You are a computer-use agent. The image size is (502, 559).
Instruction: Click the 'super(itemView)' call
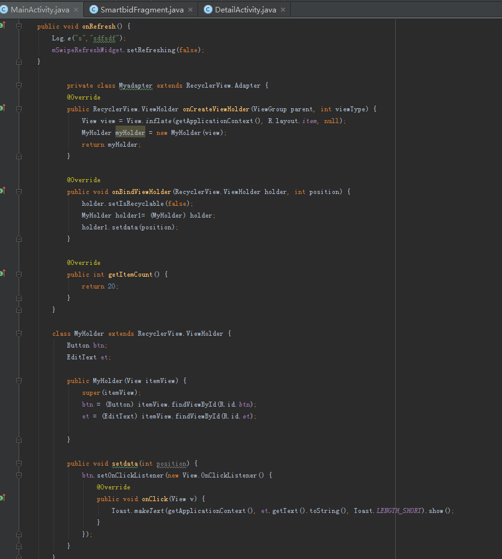tap(111, 392)
